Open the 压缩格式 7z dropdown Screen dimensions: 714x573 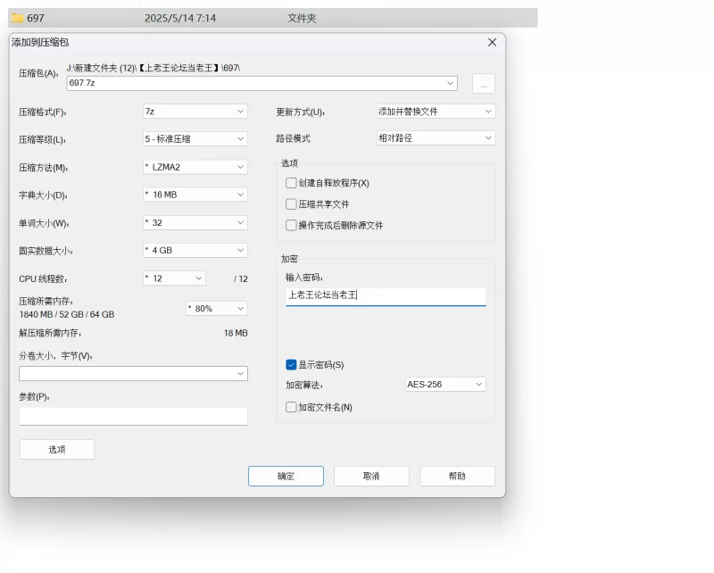(x=195, y=112)
